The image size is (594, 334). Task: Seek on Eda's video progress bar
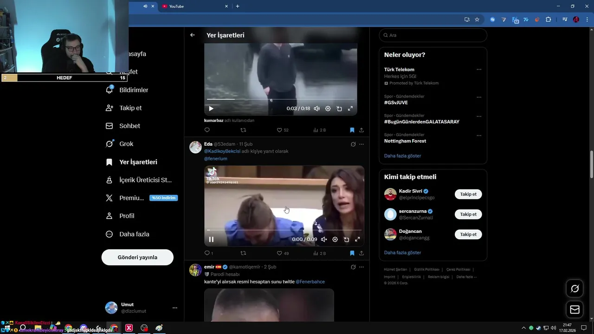pyautogui.click(x=284, y=230)
